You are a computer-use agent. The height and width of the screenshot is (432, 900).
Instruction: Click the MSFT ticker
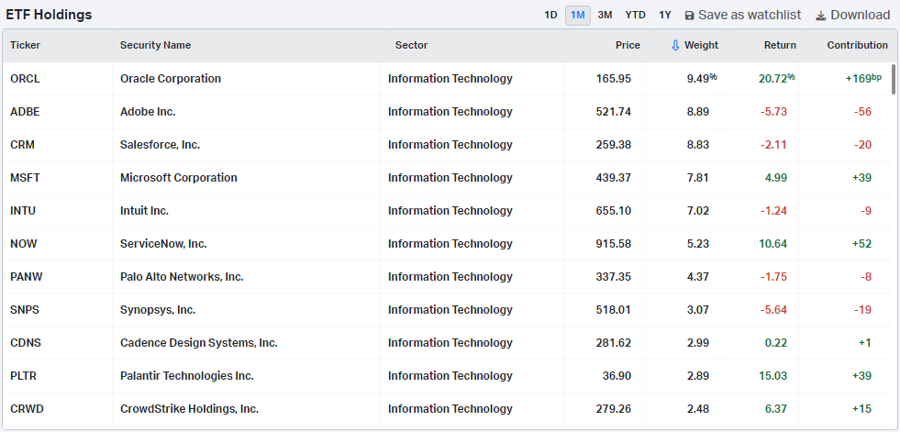pyautogui.click(x=26, y=178)
